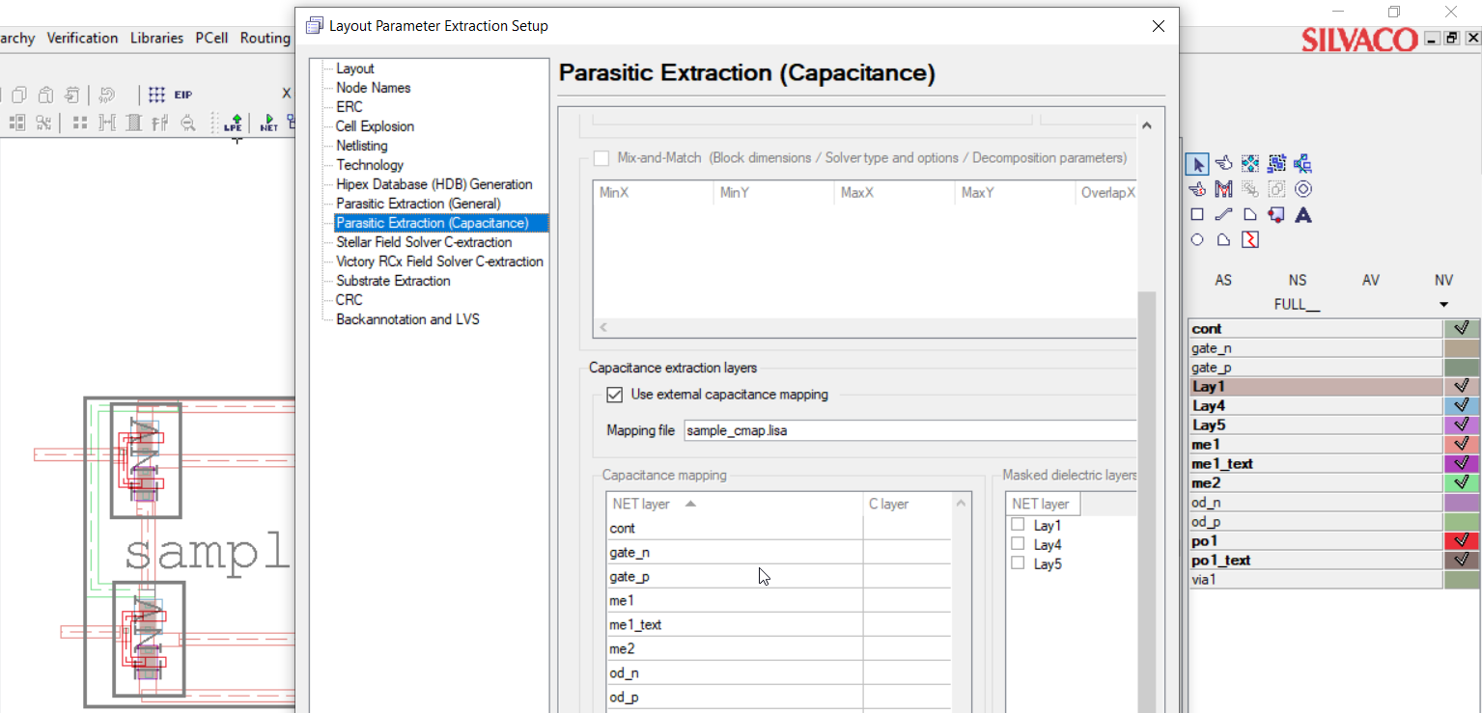Open Stellar Field Solver C-extraction page
The image size is (1482, 713).
coord(424,242)
